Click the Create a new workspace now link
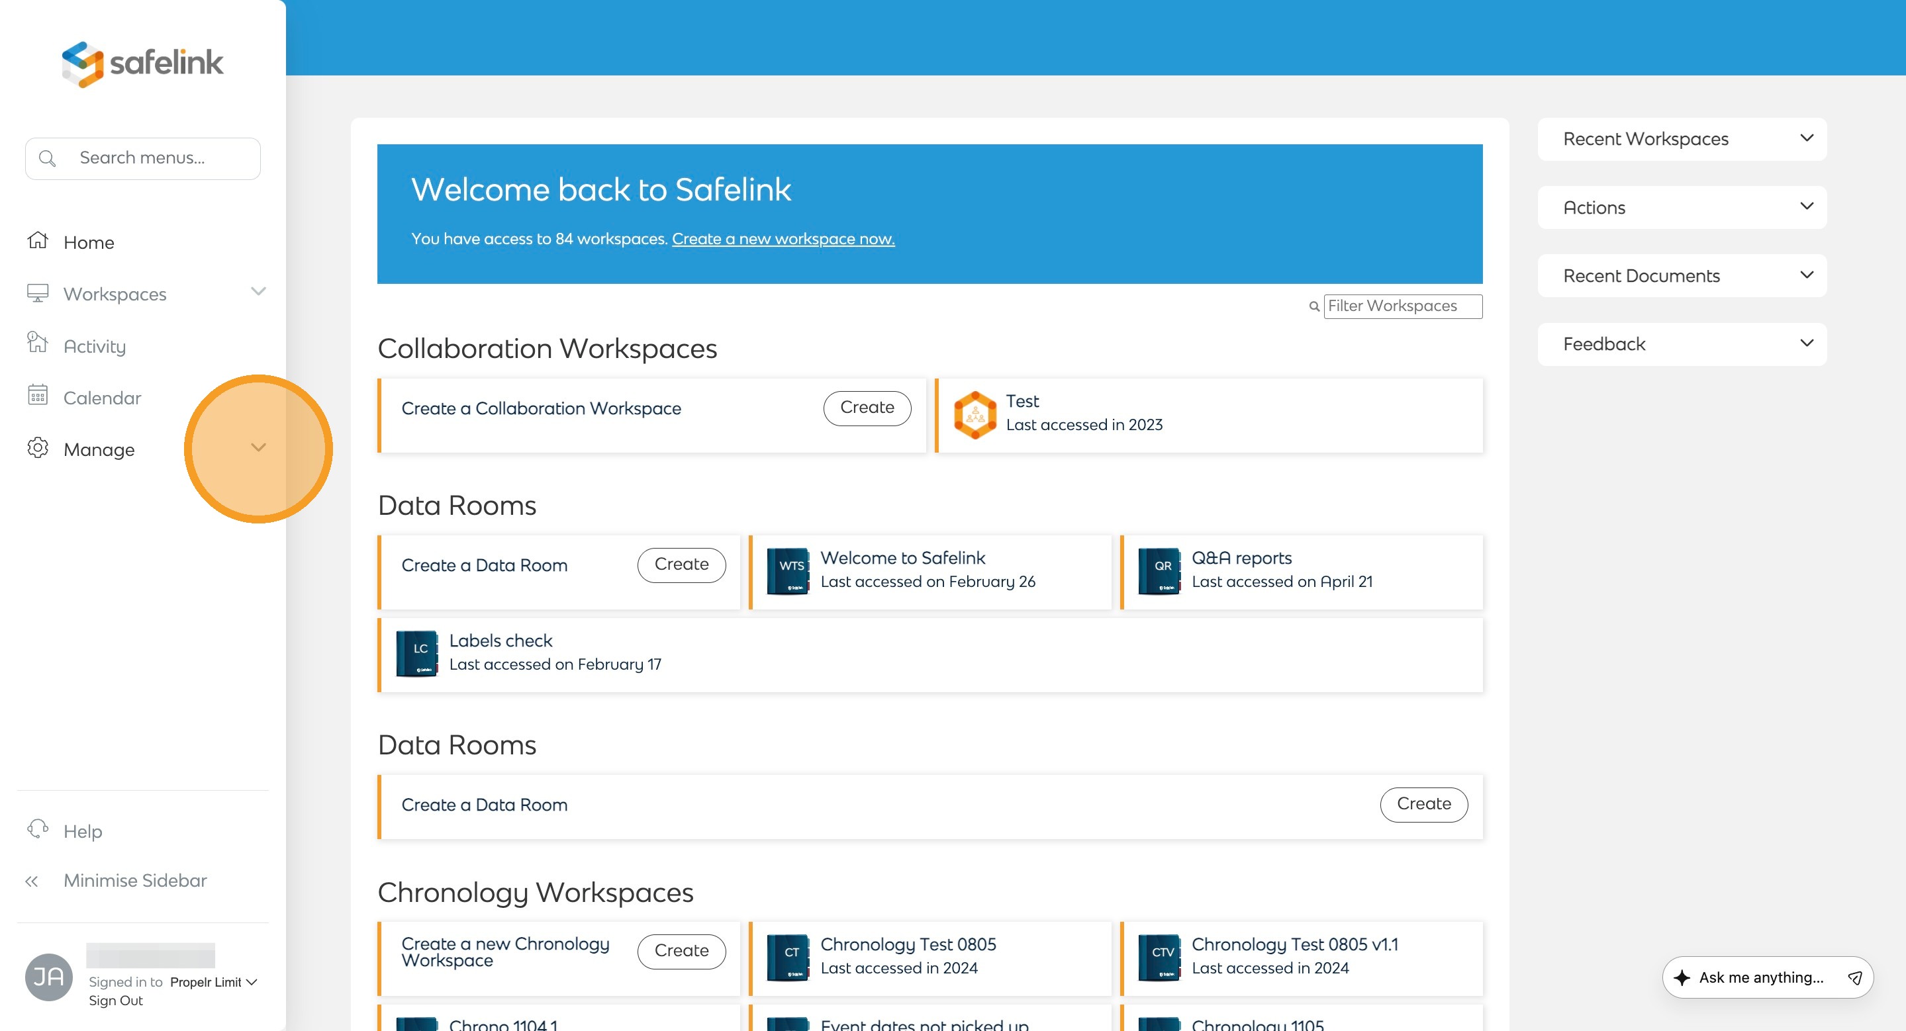 (783, 239)
